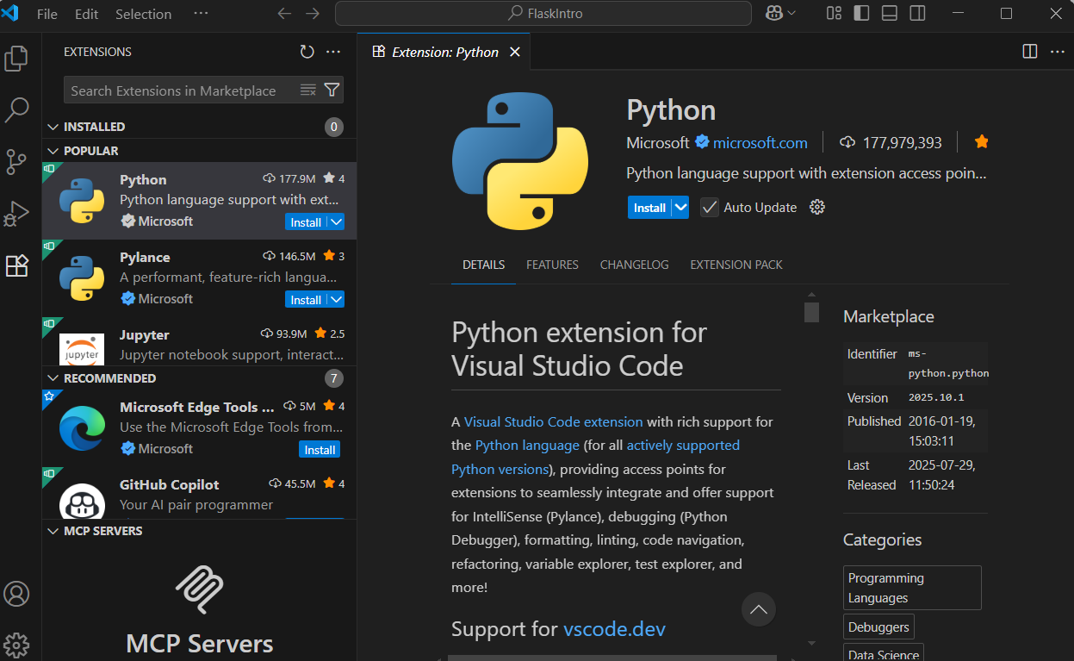Toggle the bottom panel layout button
Screen dimensions: 1074x661
pos(890,13)
